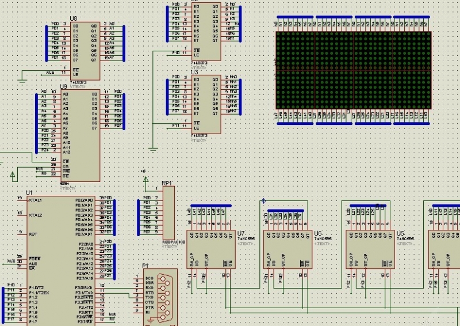Image resolution: width=460 pixels, height=326 pixels.
Task: Click the LED dot matrix display
Action: click(353, 69)
